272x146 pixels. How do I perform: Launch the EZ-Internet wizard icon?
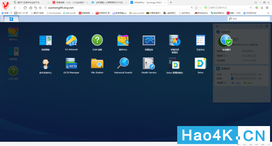71,40
